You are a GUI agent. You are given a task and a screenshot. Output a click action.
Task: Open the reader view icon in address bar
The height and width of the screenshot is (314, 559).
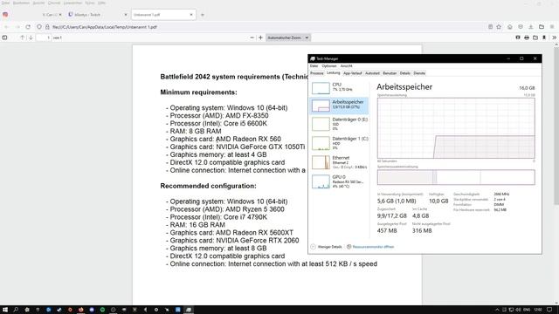pyautogui.click(x=491, y=27)
